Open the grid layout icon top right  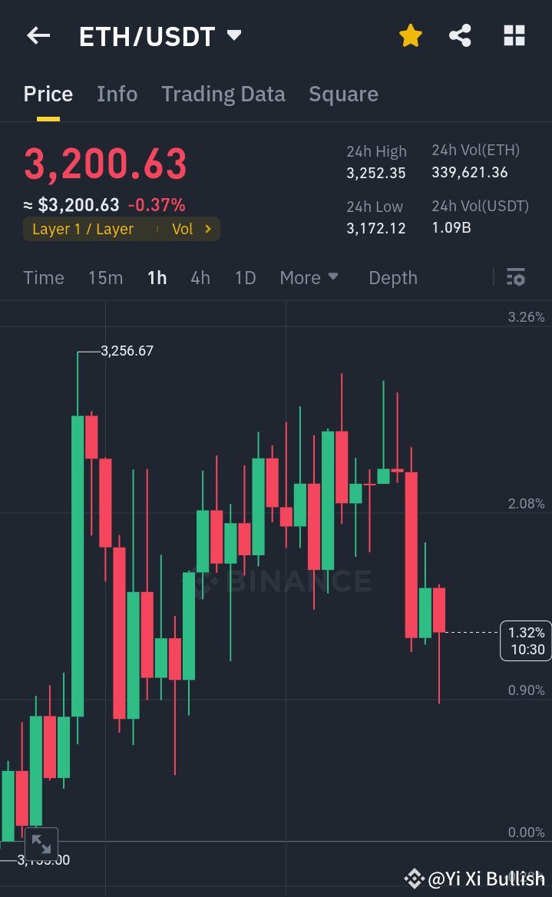click(x=514, y=35)
